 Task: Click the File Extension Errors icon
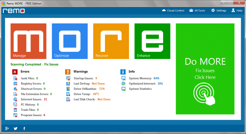click(x=15, y=94)
